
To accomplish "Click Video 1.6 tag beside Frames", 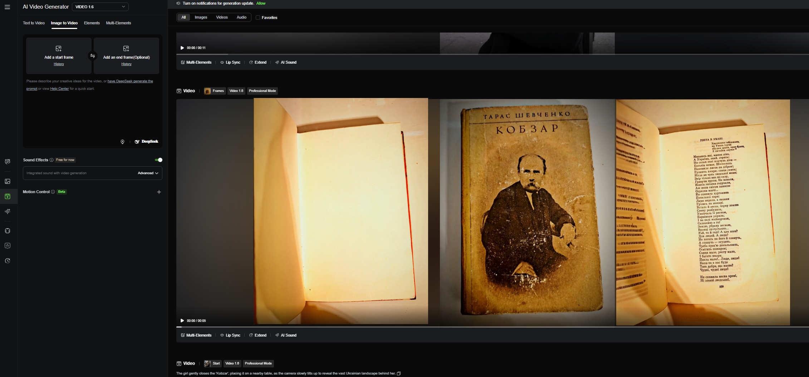I will pos(236,91).
